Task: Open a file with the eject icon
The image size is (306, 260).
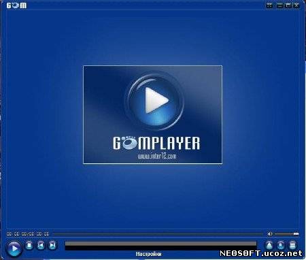Action: pos(269,245)
